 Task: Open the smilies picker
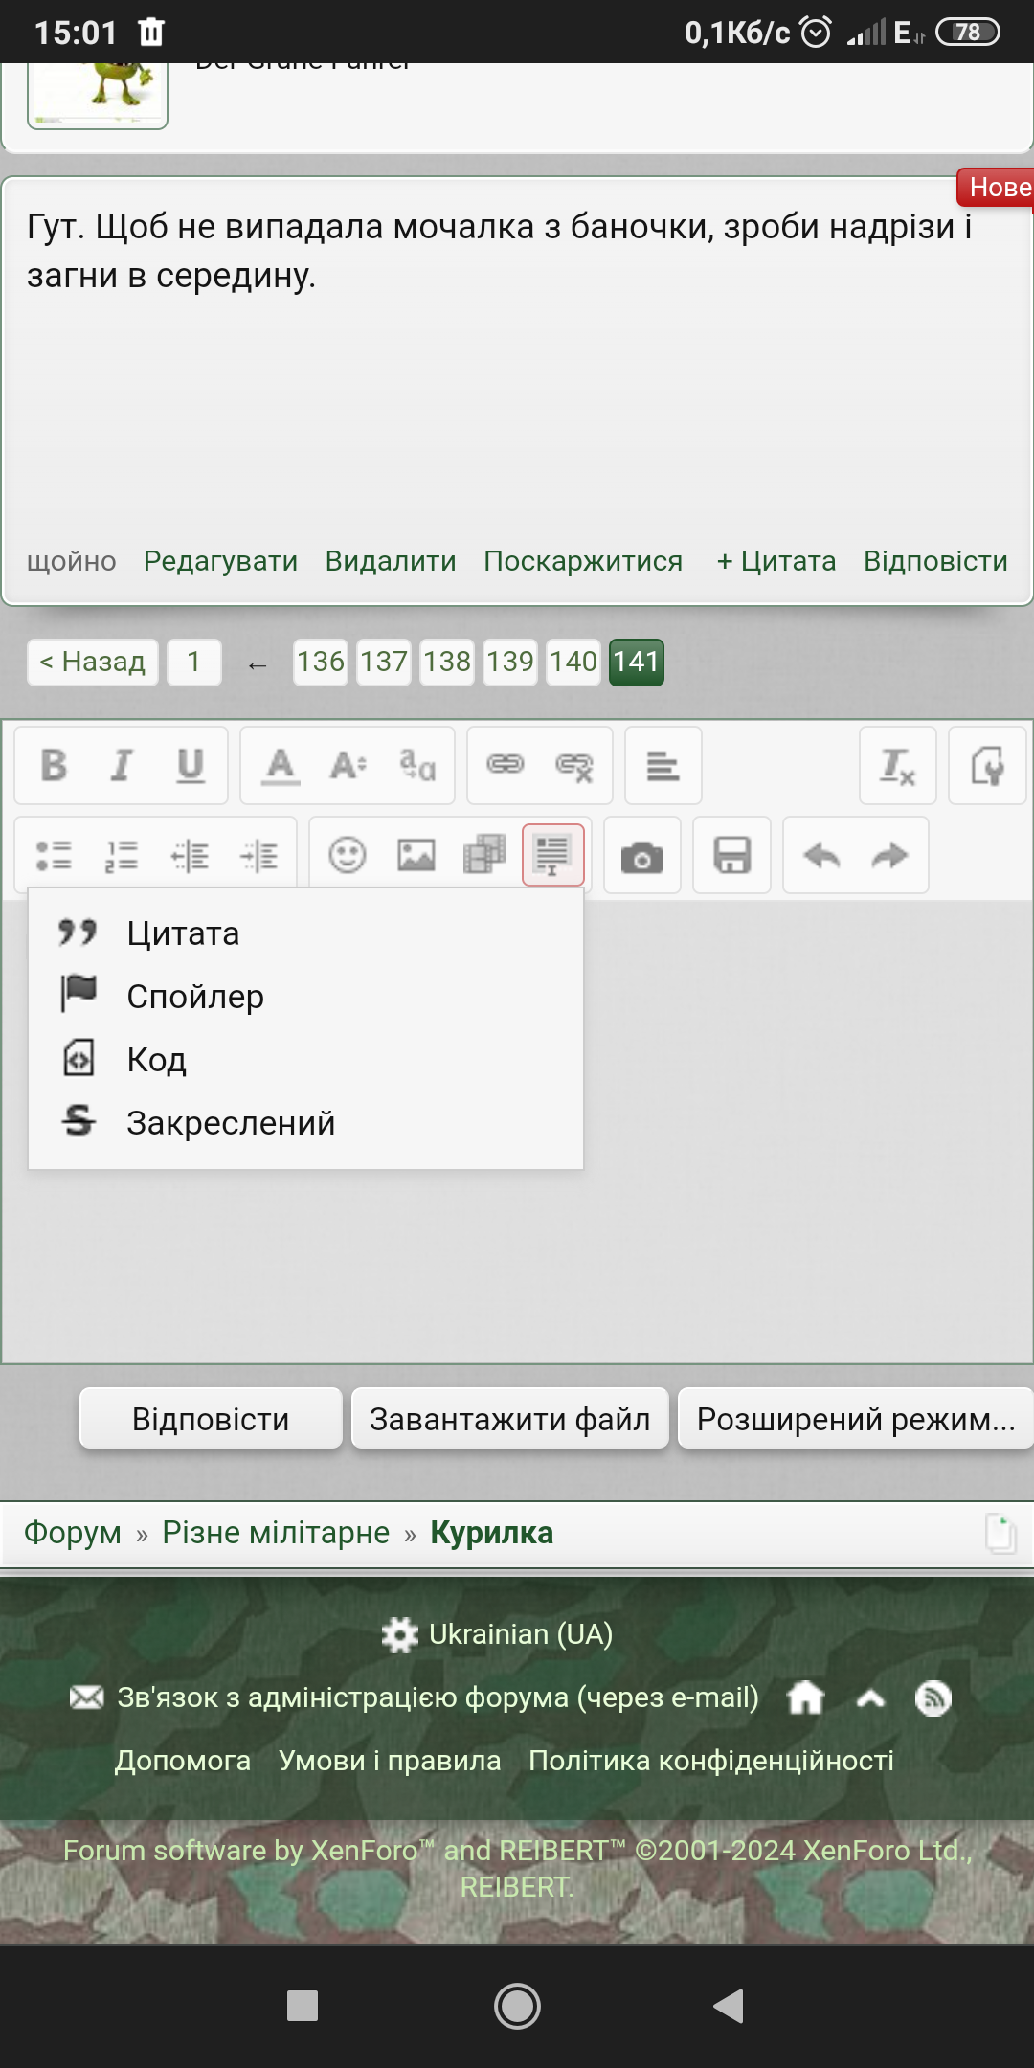(348, 855)
